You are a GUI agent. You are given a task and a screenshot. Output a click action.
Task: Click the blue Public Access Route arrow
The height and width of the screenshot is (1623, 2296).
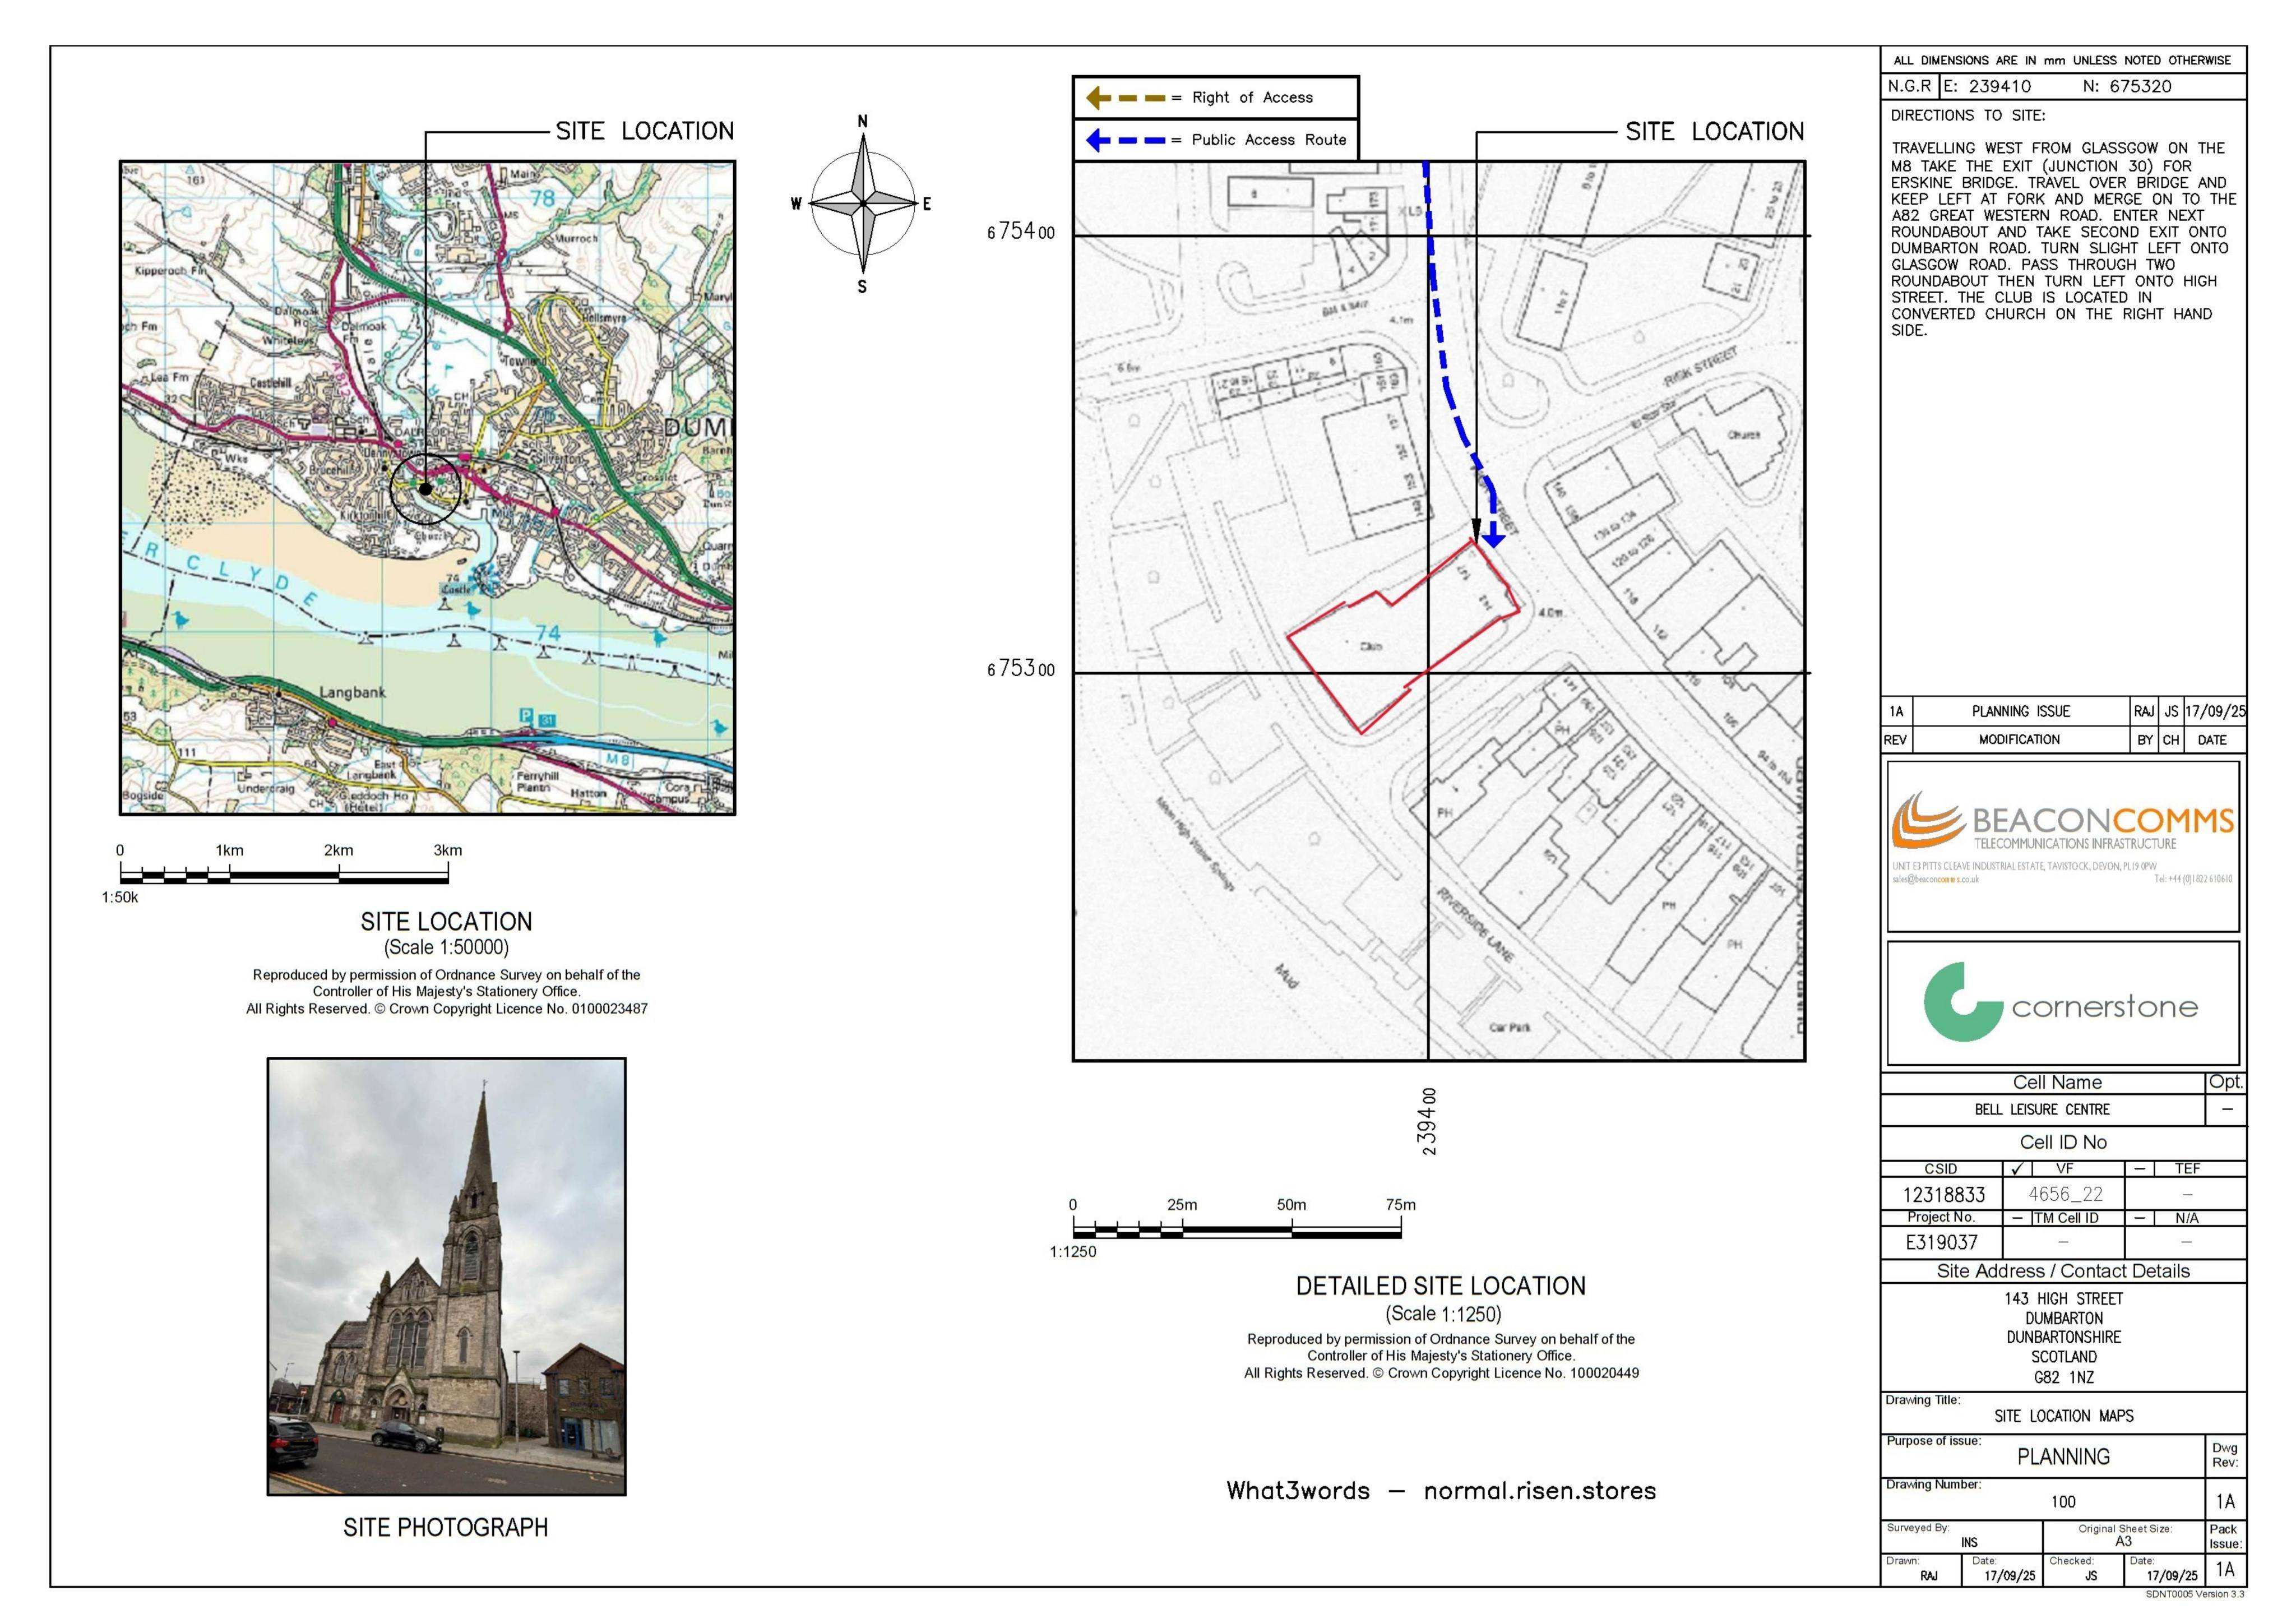(x=1125, y=140)
